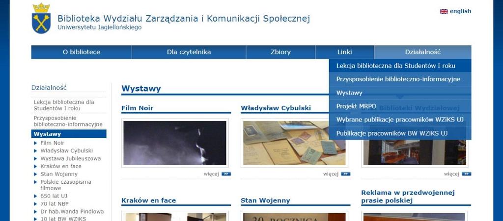Screen dimensions: 503x221
Task: Click arrow bullet next to Wystawa Jubileuszowa
Action: click(x=35, y=159)
